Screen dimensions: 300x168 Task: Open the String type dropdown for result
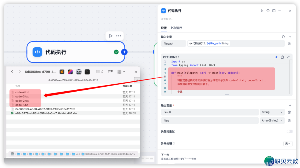272,112
